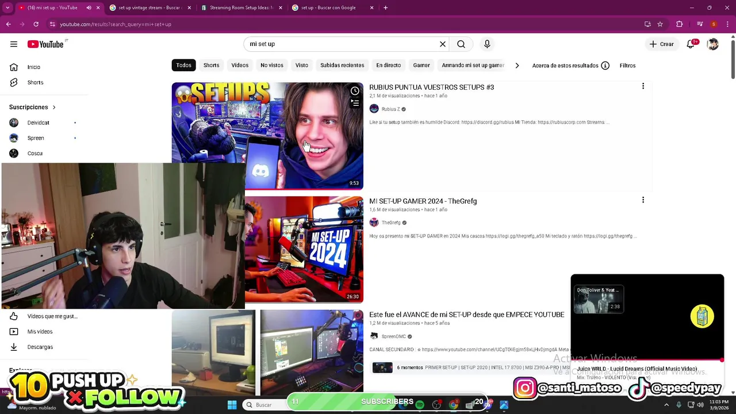The width and height of the screenshot is (736, 414).
Task: Expand the 6 momentos chapters row
Action: (x=470, y=367)
